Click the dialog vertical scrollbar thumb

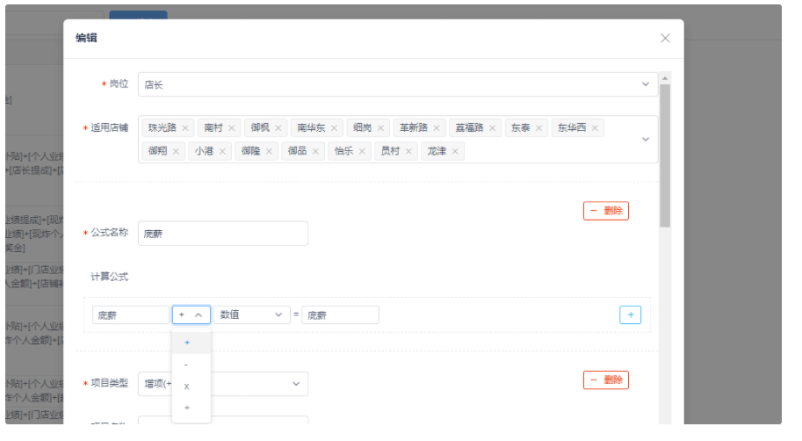[665, 155]
